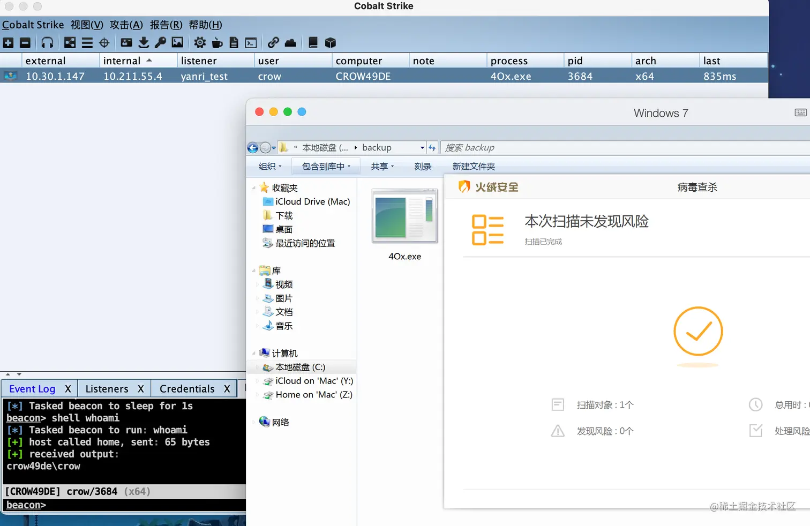The width and height of the screenshot is (810, 526).
Task: Click the Generate Windows Executable gear icon
Action: pos(200,43)
